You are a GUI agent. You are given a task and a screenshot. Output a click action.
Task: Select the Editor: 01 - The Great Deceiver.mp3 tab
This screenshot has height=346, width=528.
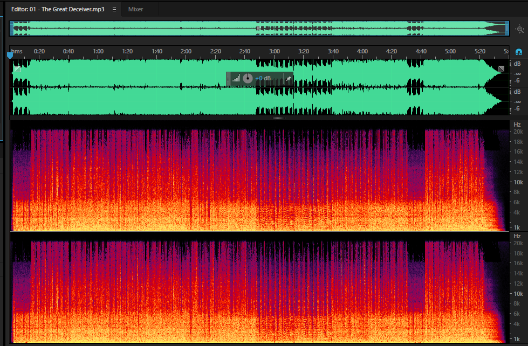click(x=58, y=9)
